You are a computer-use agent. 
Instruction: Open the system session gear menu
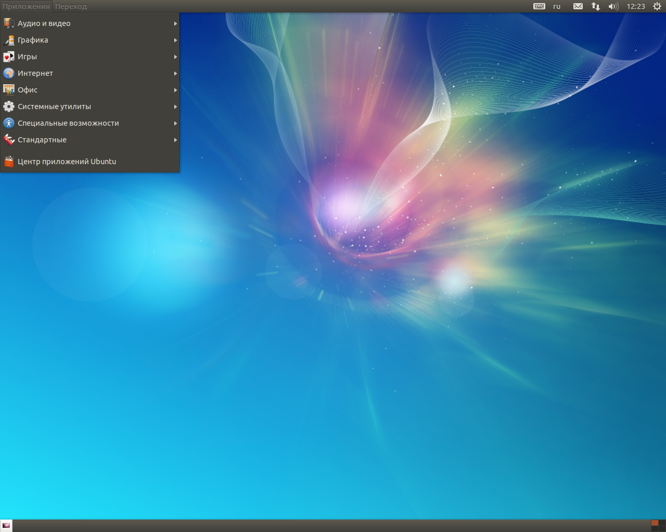point(657,6)
